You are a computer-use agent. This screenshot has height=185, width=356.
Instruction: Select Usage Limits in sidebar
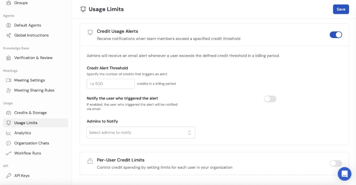tap(35, 123)
